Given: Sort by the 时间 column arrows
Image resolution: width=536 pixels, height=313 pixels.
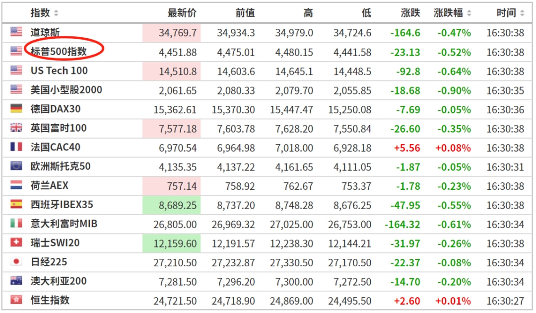Looking at the screenshot, I should pos(522,13).
